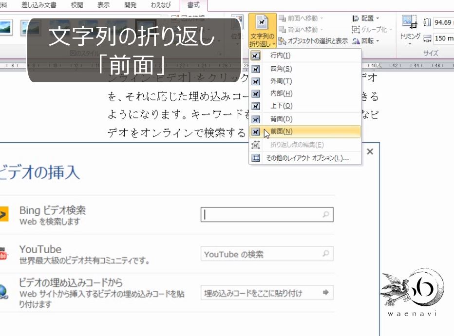Click the その他のレイアウト オプション icon

click(255, 158)
